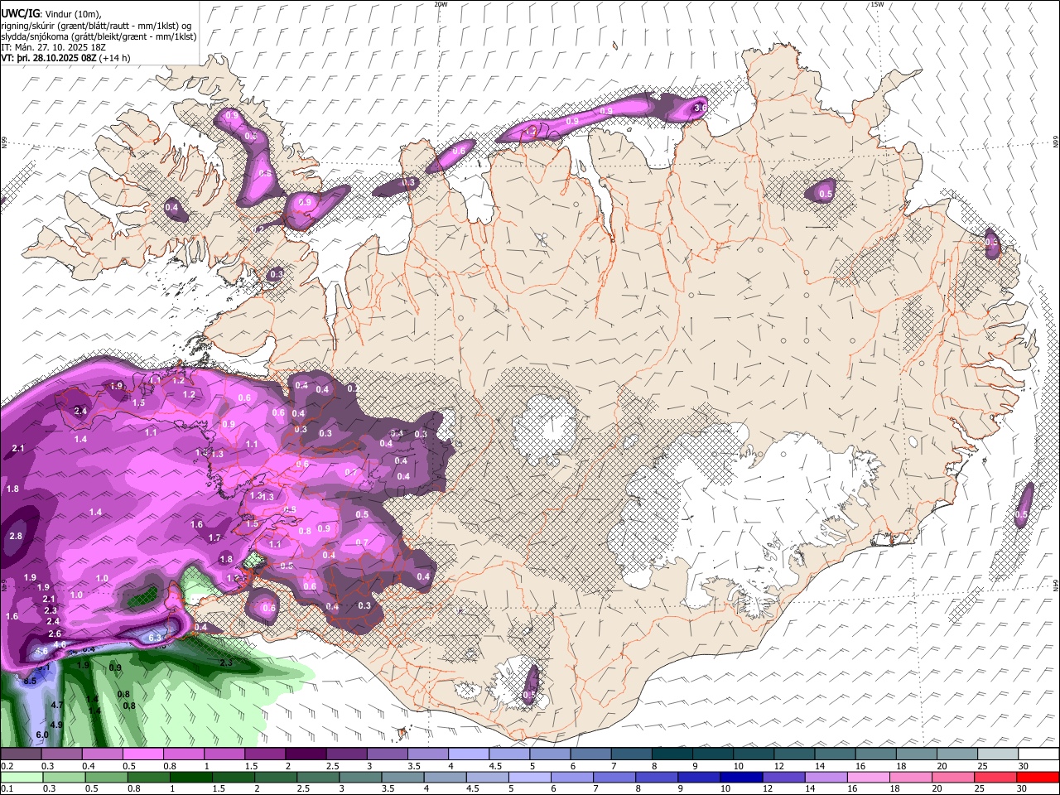
Task: Select dark blue swatch between 10 and 12 in bottom legend
Action: (740, 777)
